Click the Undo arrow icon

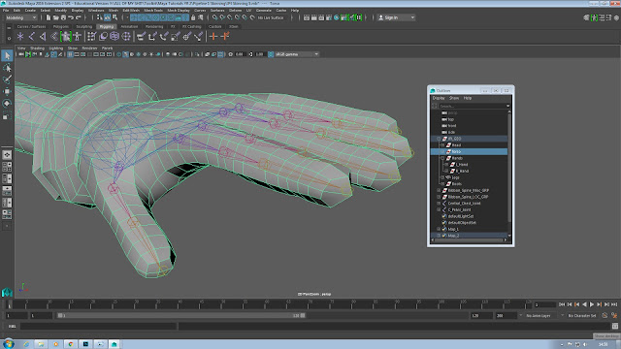[x=71, y=17]
